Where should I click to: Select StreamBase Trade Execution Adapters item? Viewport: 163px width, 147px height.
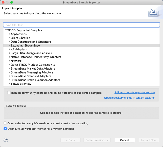[x=35, y=80]
